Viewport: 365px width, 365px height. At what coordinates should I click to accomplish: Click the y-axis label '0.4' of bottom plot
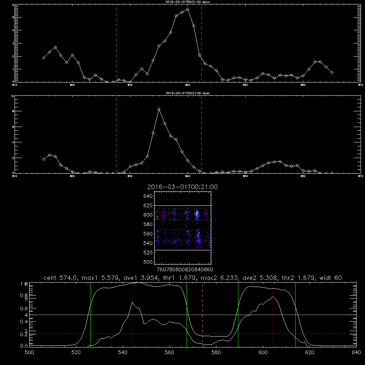(24, 322)
